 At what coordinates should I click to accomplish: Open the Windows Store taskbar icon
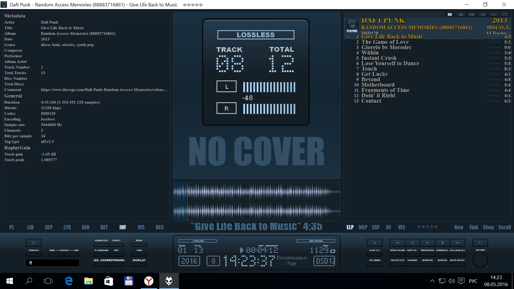pos(108,281)
